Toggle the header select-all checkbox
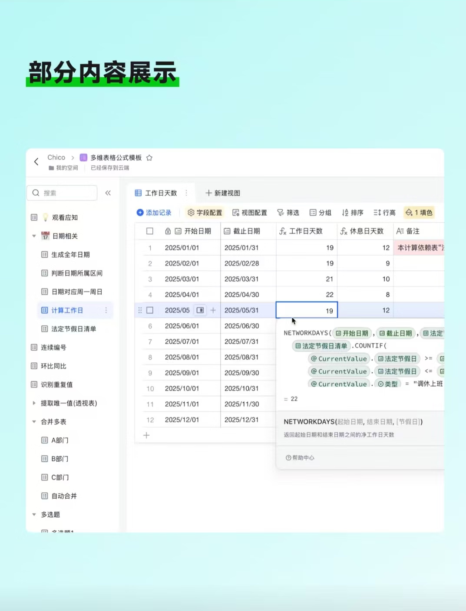 click(x=150, y=231)
